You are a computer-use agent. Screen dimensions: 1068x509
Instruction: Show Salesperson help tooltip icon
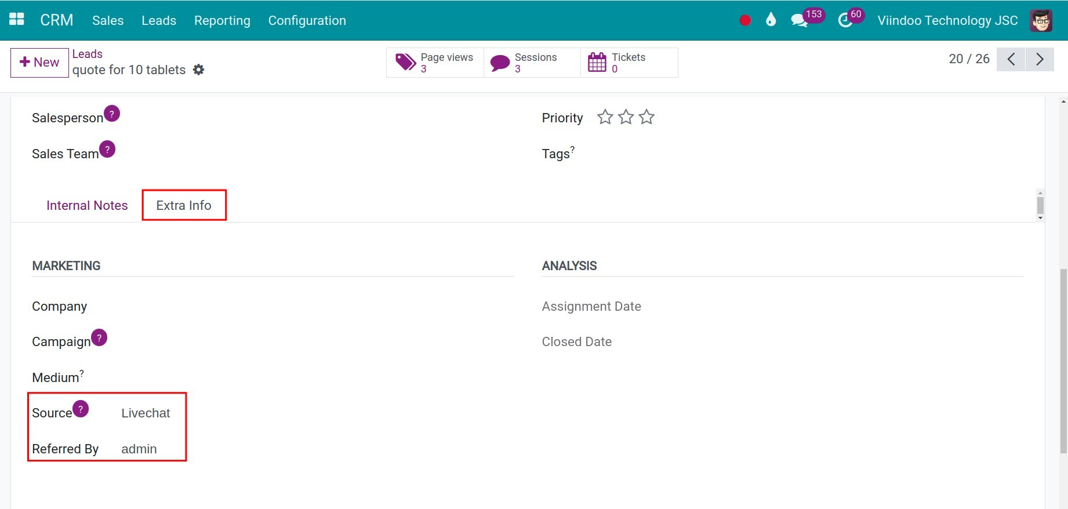(x=112, y=113)
